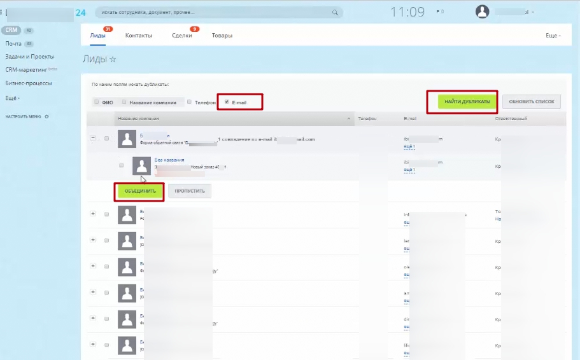This screenshot has height=360, width=580.
Task: Click the sort arrow in Название компании column
Action: pyautogui.click(x=348, y=119)
